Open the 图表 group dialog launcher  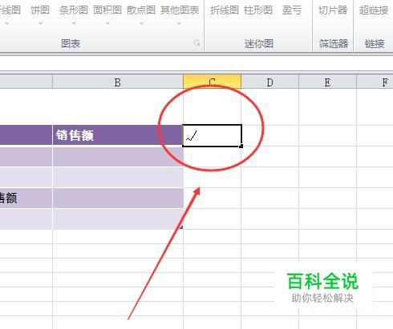click(x=197, y=43)
